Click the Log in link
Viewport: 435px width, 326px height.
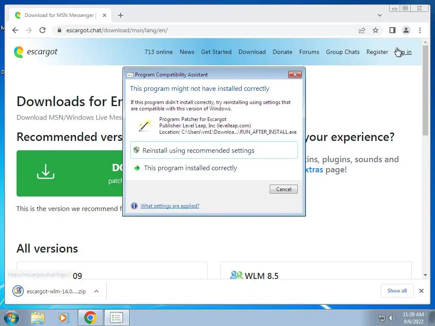click(x=403, y=52)
